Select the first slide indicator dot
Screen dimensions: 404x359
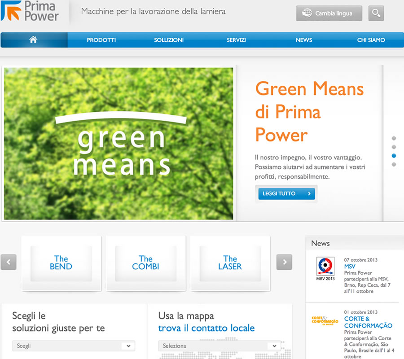tap(394, 138)
